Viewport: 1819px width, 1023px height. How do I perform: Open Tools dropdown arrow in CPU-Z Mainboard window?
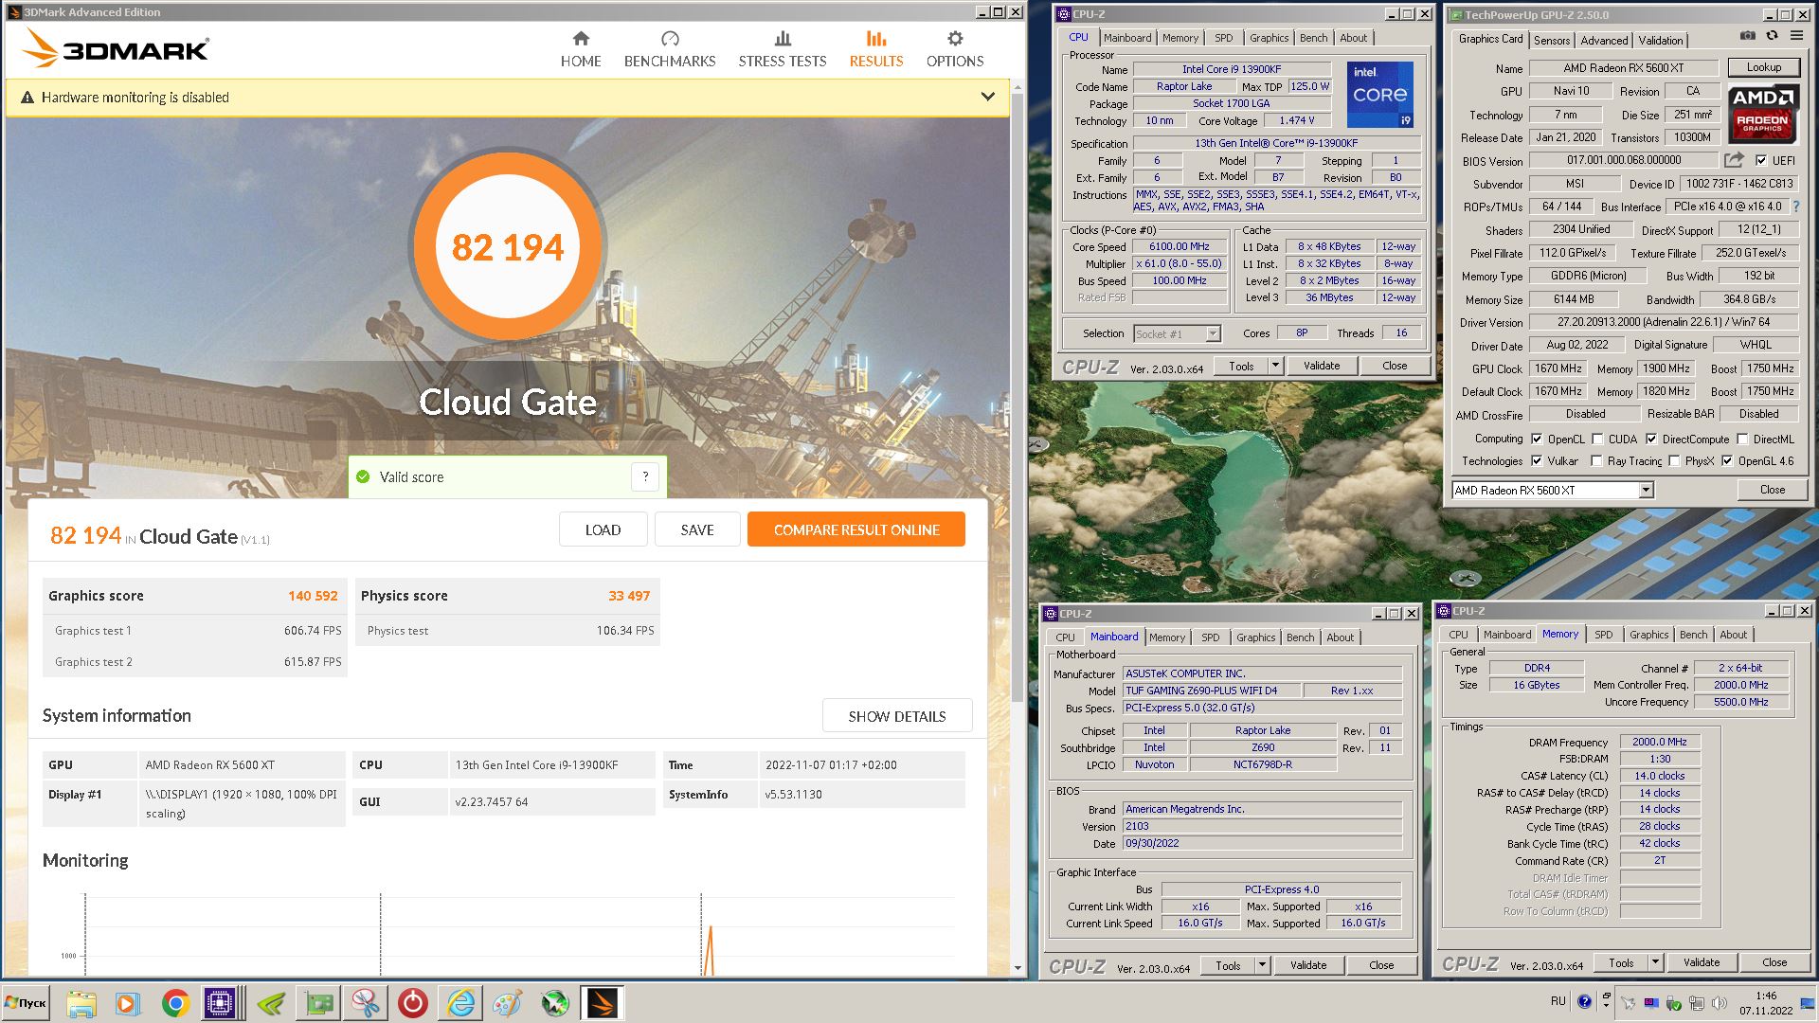click(1262, 965)
